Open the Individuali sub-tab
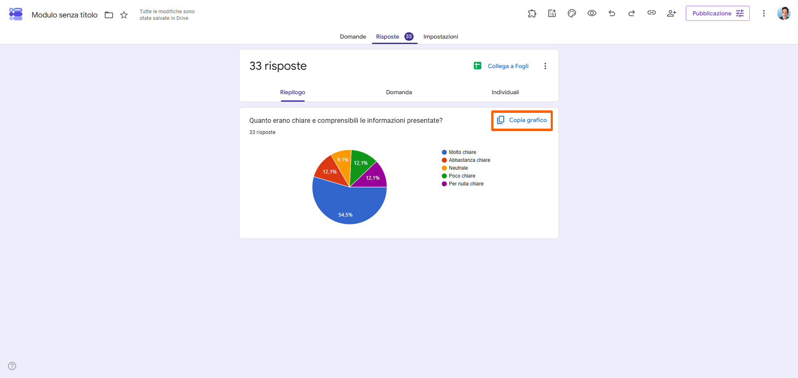Viewport: 798px width, 378px height. [x=505, y=92]
